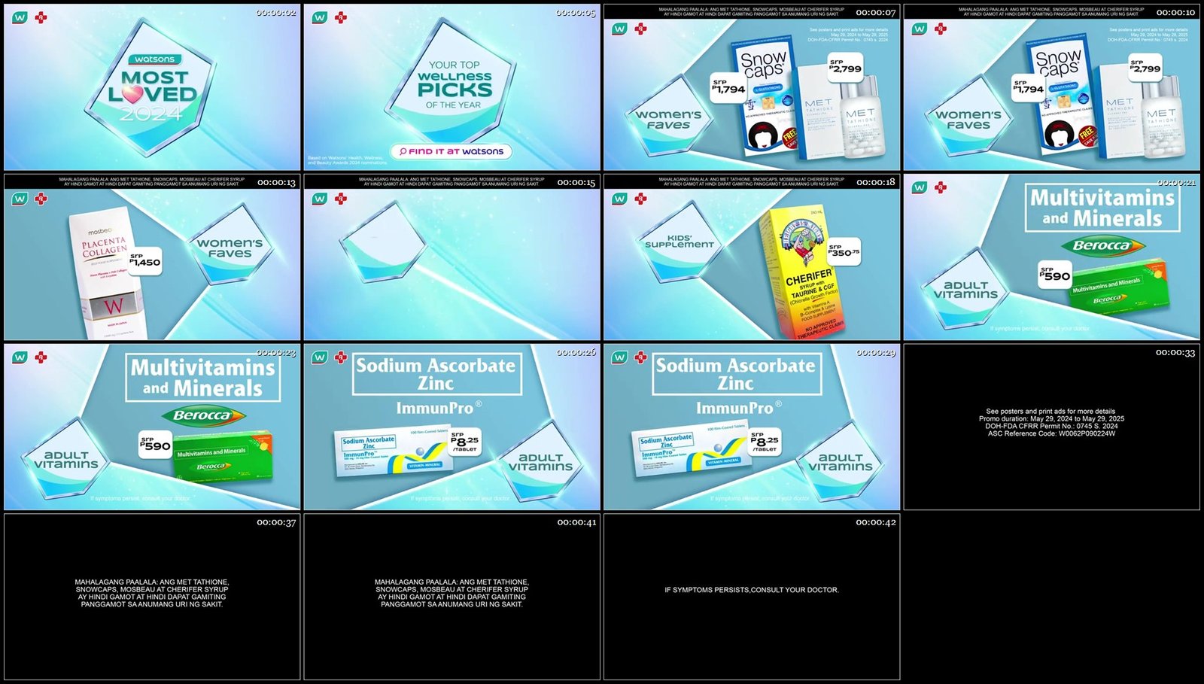The image size is (1204, 684).
Task: Click the Watsons W logo in the 00:00:07 frame
Action: pos(619,29)
